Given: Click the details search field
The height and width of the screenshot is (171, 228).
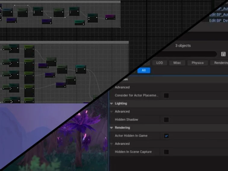Looking at the screenshot, I should [186, 54].
